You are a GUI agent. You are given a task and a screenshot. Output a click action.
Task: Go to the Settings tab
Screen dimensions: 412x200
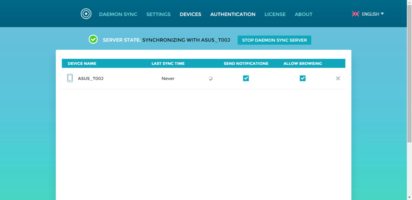click(x=159, y=14)
